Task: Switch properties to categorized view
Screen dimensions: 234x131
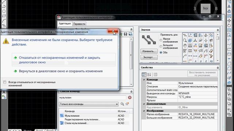Action: click(x=144, y=74)
